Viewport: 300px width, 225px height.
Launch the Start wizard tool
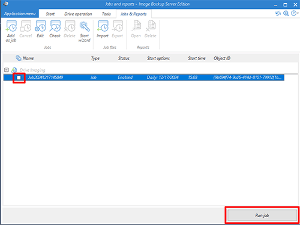click(x=85, y=31)
